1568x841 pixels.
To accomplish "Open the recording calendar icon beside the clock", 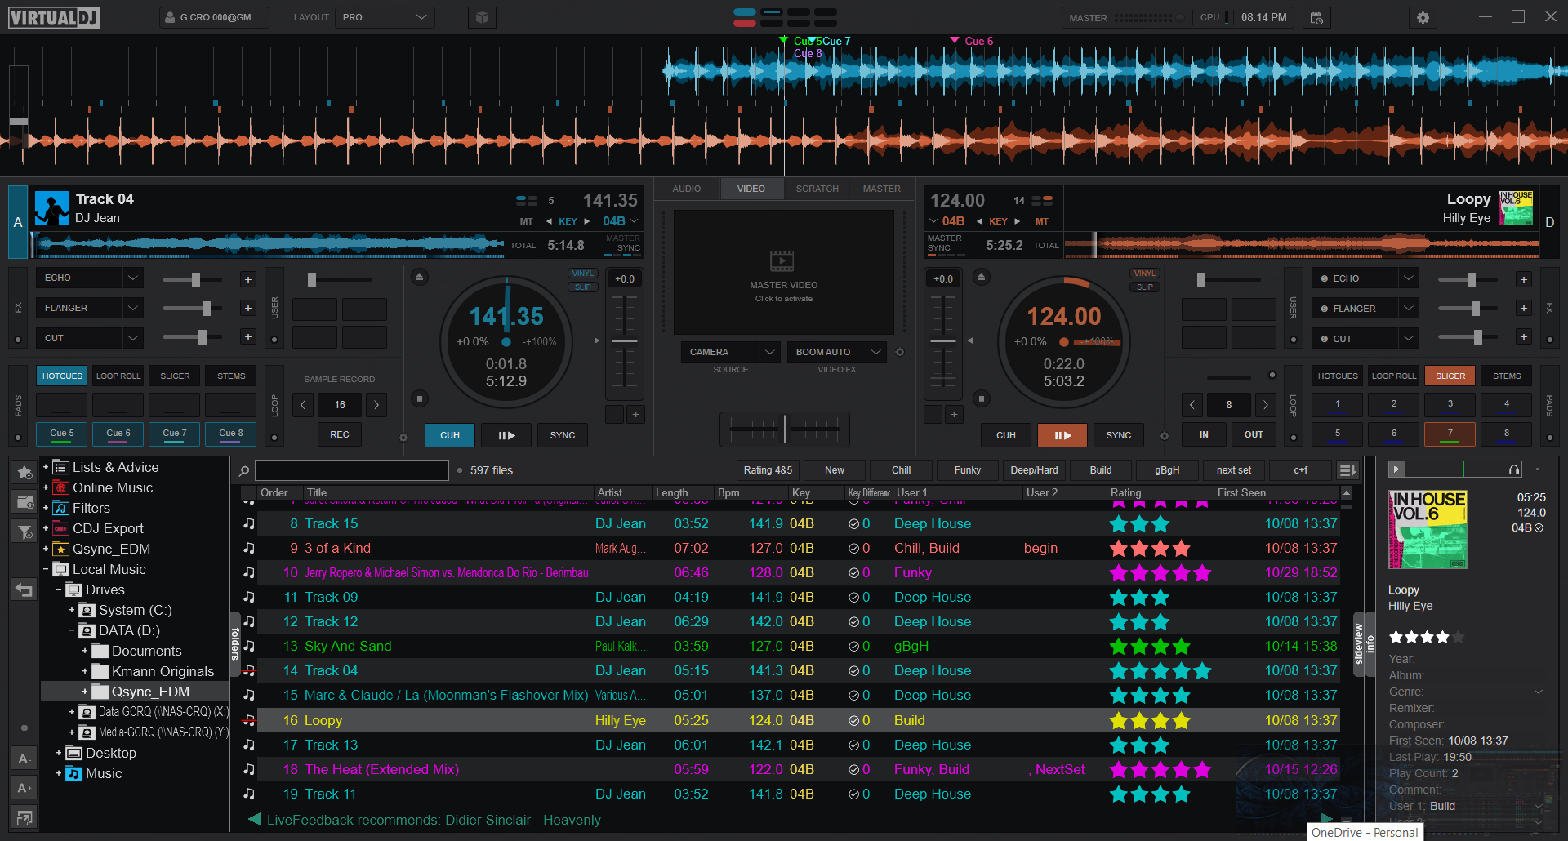I will [1316, 17].
